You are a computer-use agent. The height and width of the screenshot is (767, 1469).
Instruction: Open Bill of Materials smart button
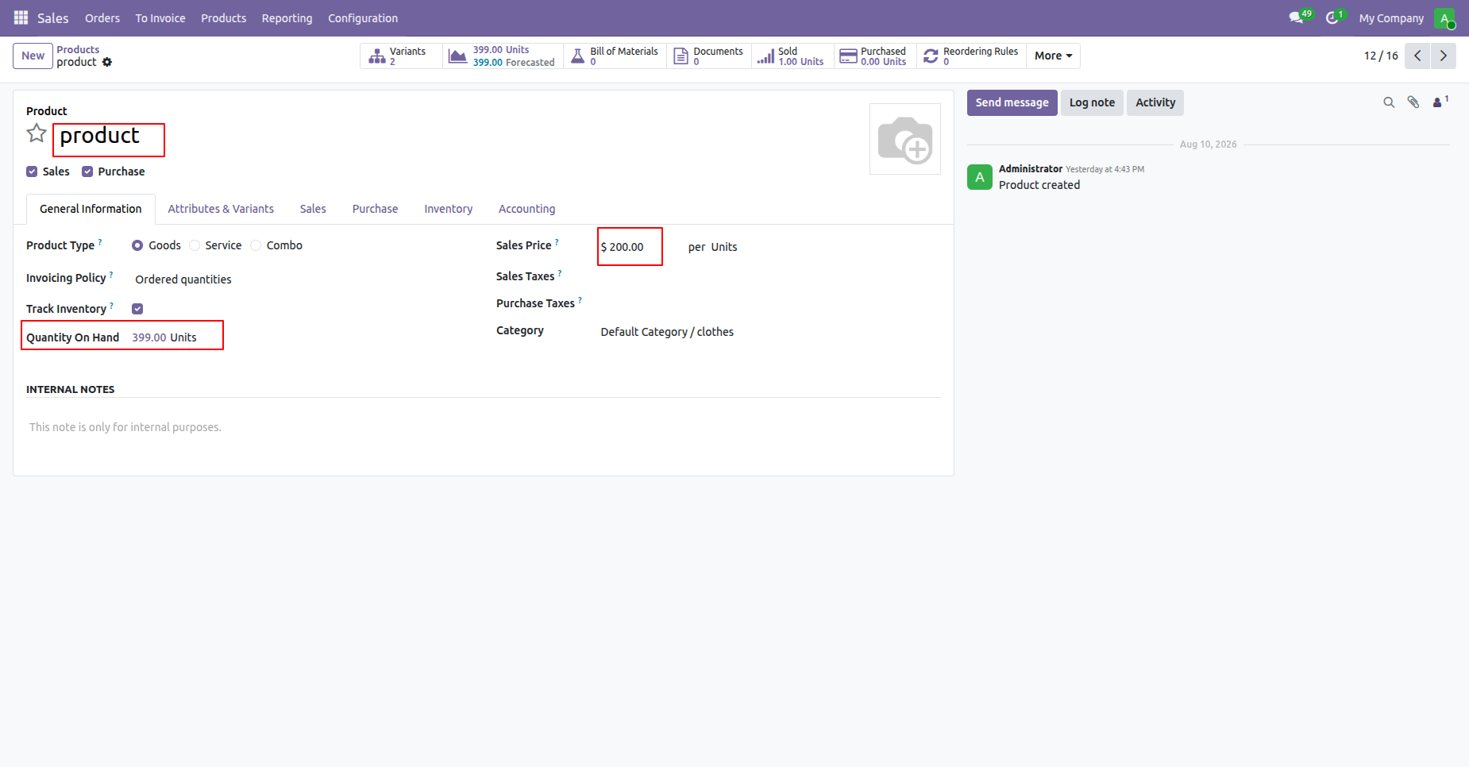tap(615, 56)
